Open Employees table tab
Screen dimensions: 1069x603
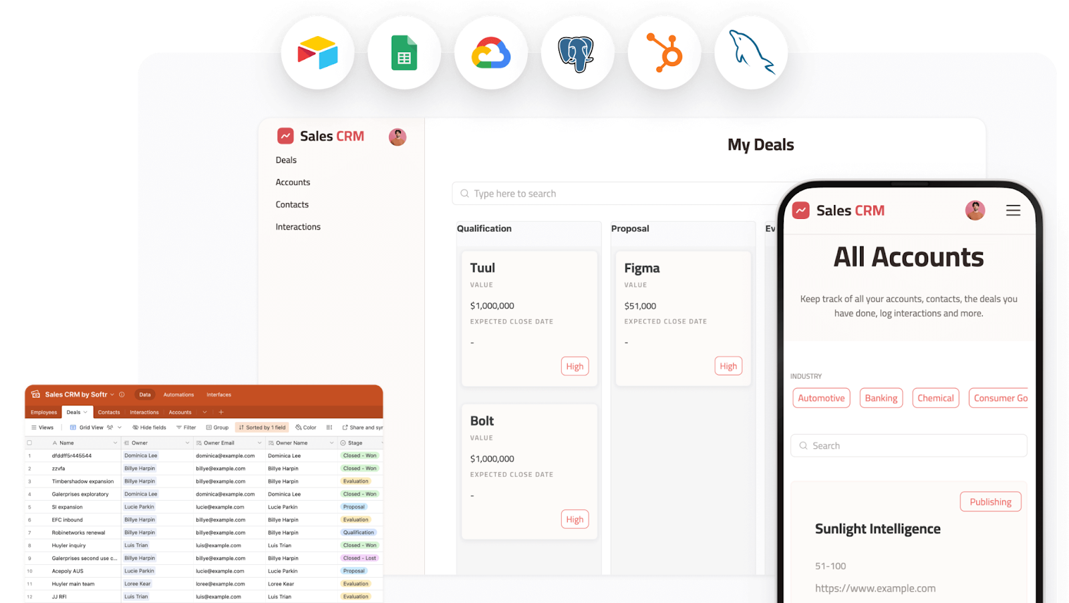coord(44,412)
